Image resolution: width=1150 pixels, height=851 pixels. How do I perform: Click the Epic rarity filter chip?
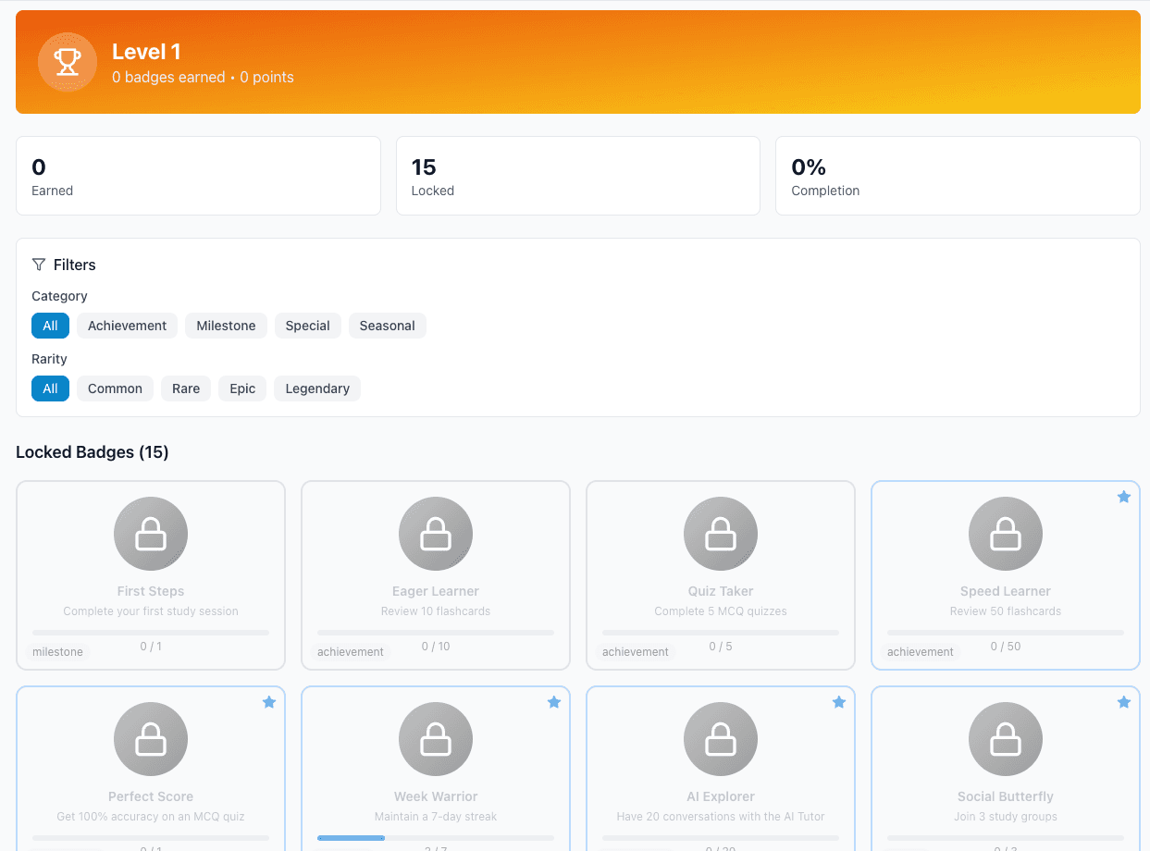pyautogui.click(x=241, y=388)
